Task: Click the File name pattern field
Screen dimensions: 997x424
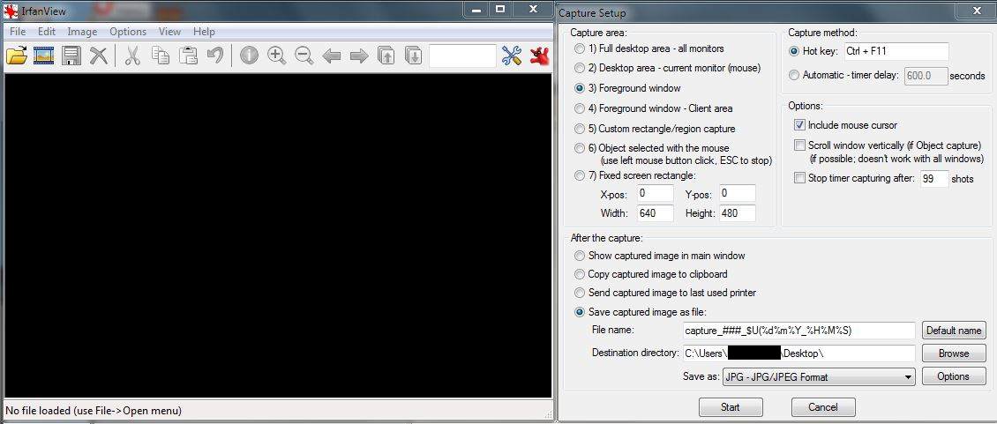Action: (798, 331)
